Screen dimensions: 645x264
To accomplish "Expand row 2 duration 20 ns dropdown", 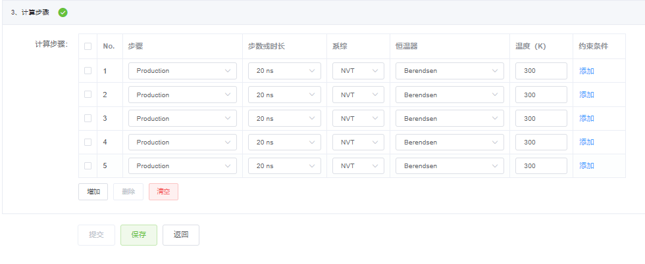I will coord(284,95).
